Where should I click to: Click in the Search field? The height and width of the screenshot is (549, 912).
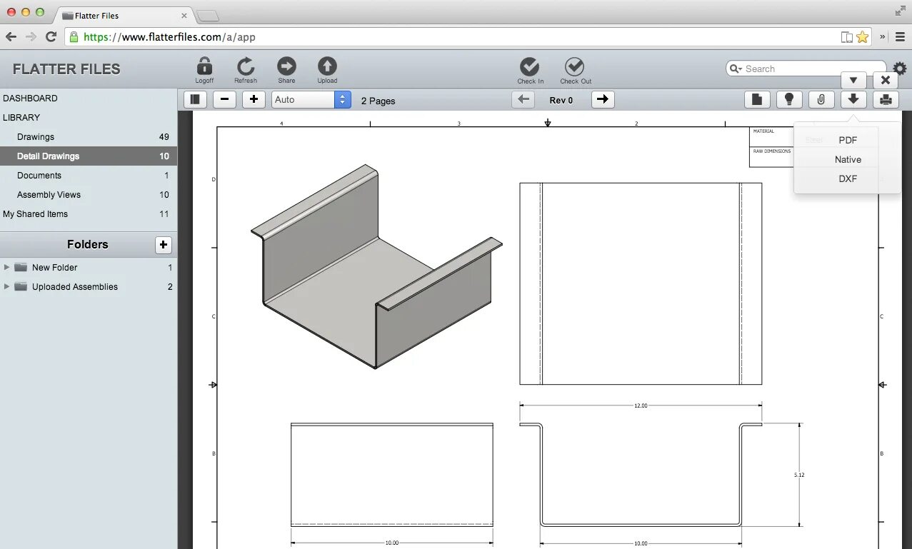pyautogui.click(x=806, y=69)
